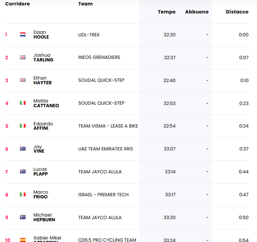Click the Australian flag beside Michael Hepburn

pos(23,217)
